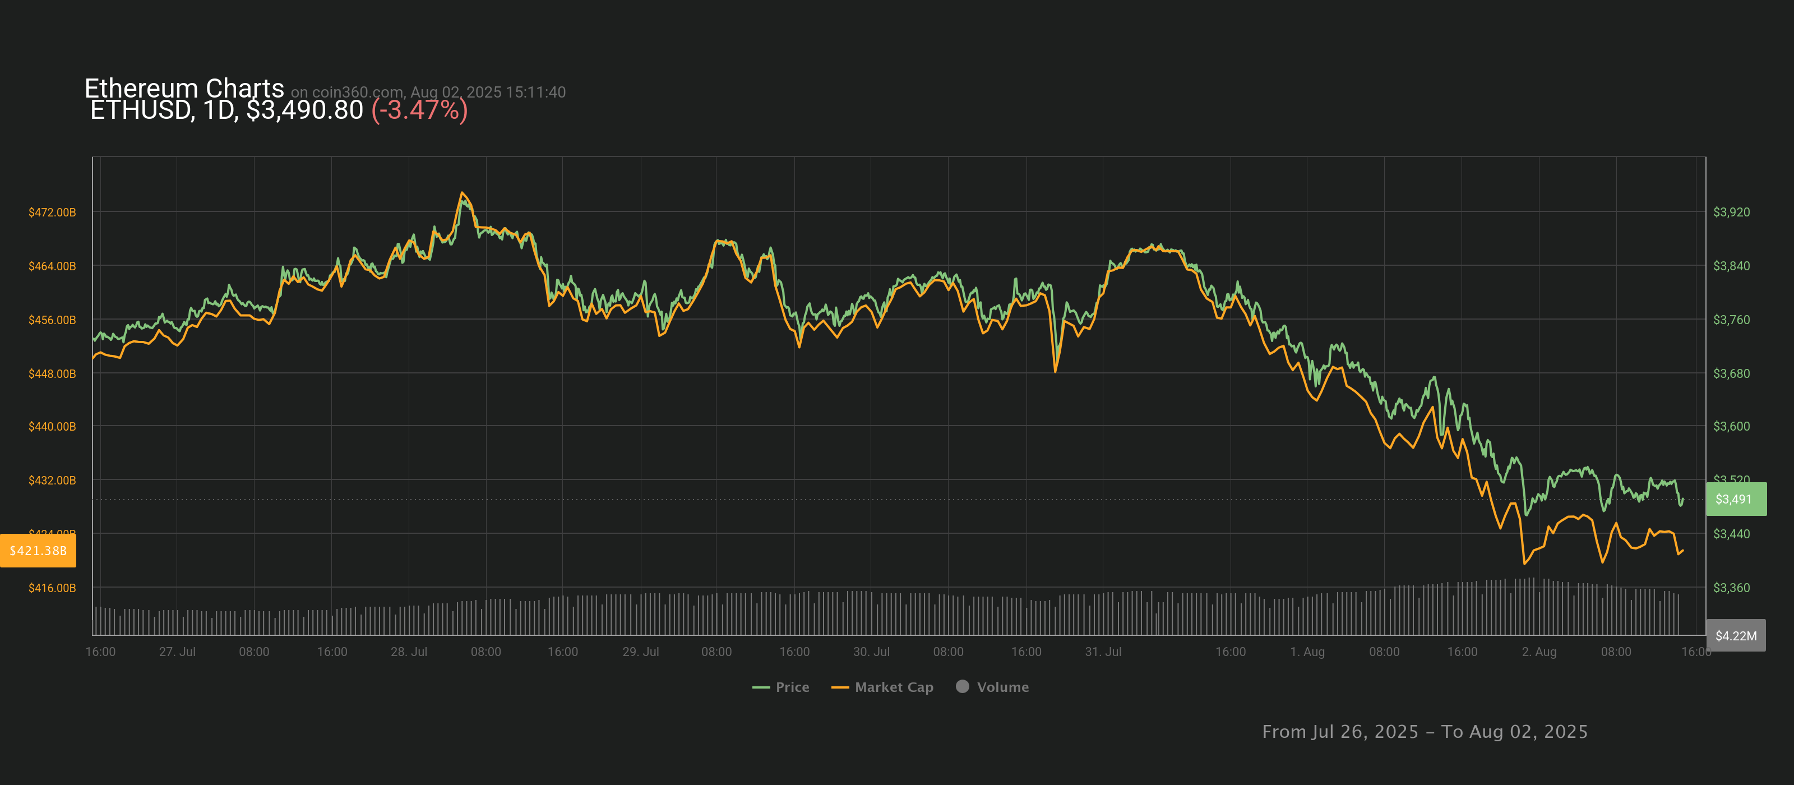Screen dimensions: 1794x785
Task: Click the -3.47% change value
Action: [419, 110]
